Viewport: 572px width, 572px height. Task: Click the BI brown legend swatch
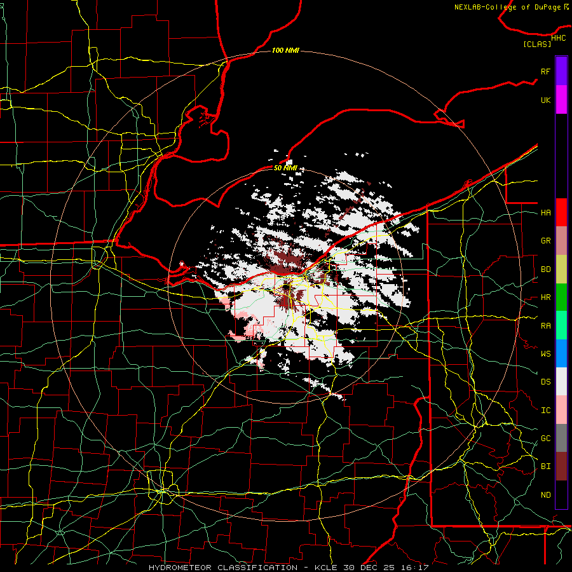[561, 466]
